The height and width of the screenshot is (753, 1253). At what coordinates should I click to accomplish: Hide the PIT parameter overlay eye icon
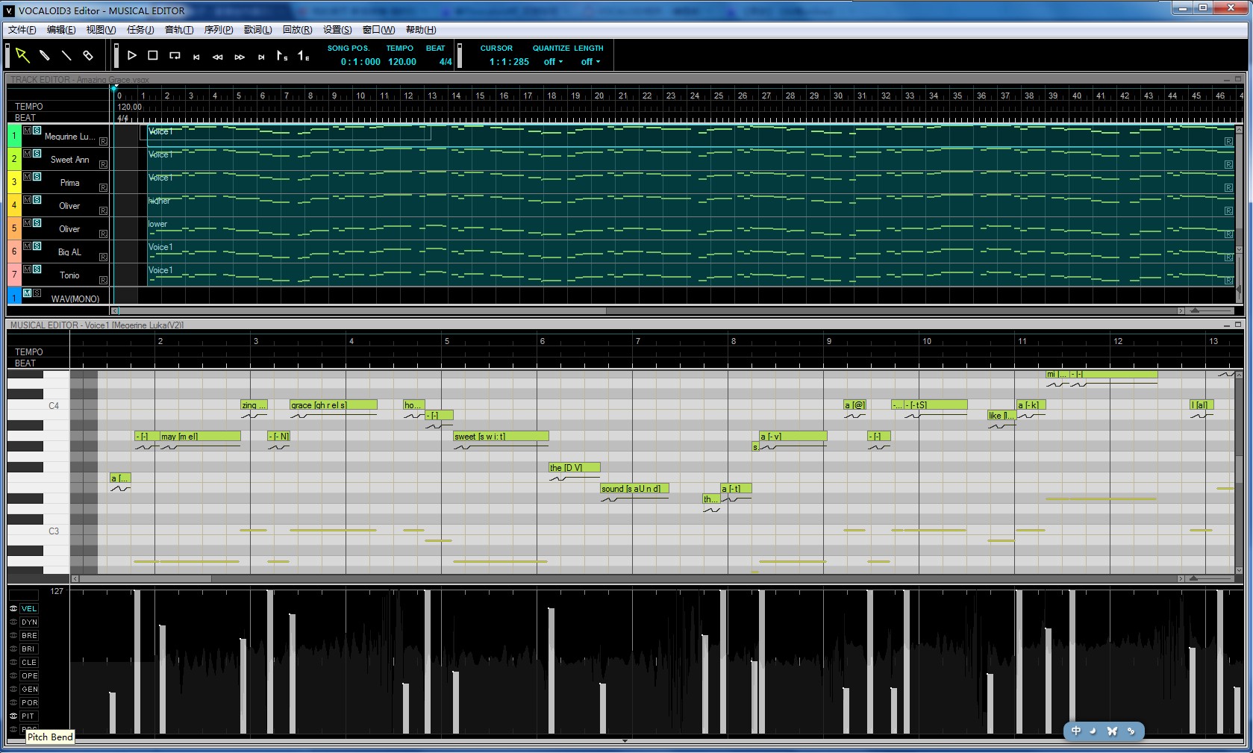click(x=13, y=716)
